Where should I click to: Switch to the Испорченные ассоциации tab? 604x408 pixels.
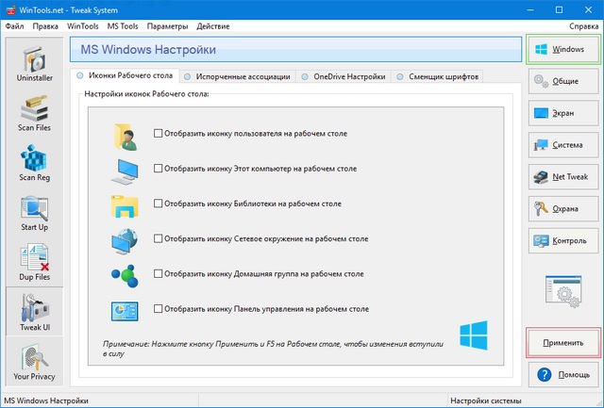(x=238, y=76)
